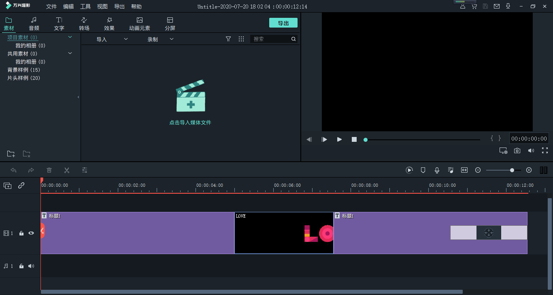Open the 录制 record dropdown
553x295 pixels.
[160, 39]
